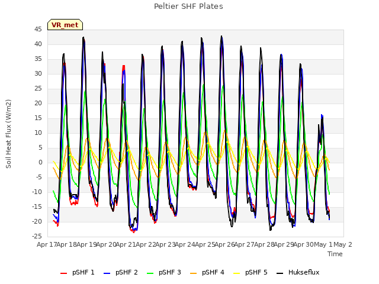This screenshot has width=379, height=284.
Task: Click the Apr 25 x-axis tick label
Action: 205,244
